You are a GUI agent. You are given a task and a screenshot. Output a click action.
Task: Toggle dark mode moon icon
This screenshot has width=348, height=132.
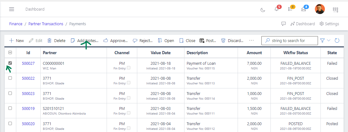coord(263,10)
